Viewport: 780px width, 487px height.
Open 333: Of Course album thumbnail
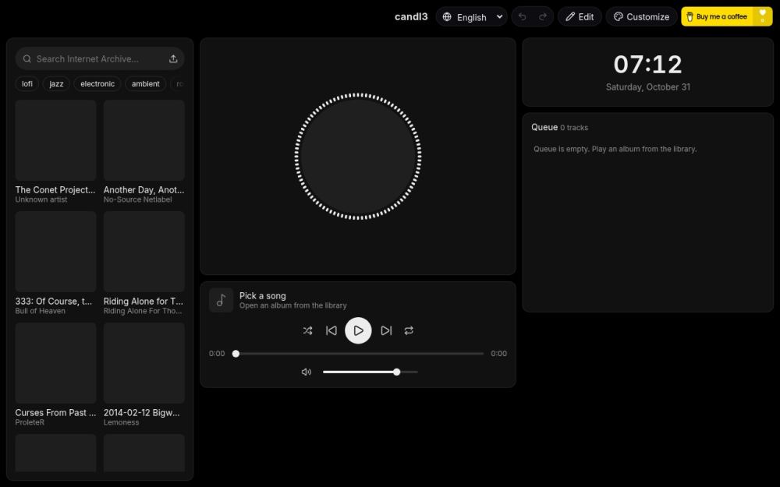(x=55, y=252)
